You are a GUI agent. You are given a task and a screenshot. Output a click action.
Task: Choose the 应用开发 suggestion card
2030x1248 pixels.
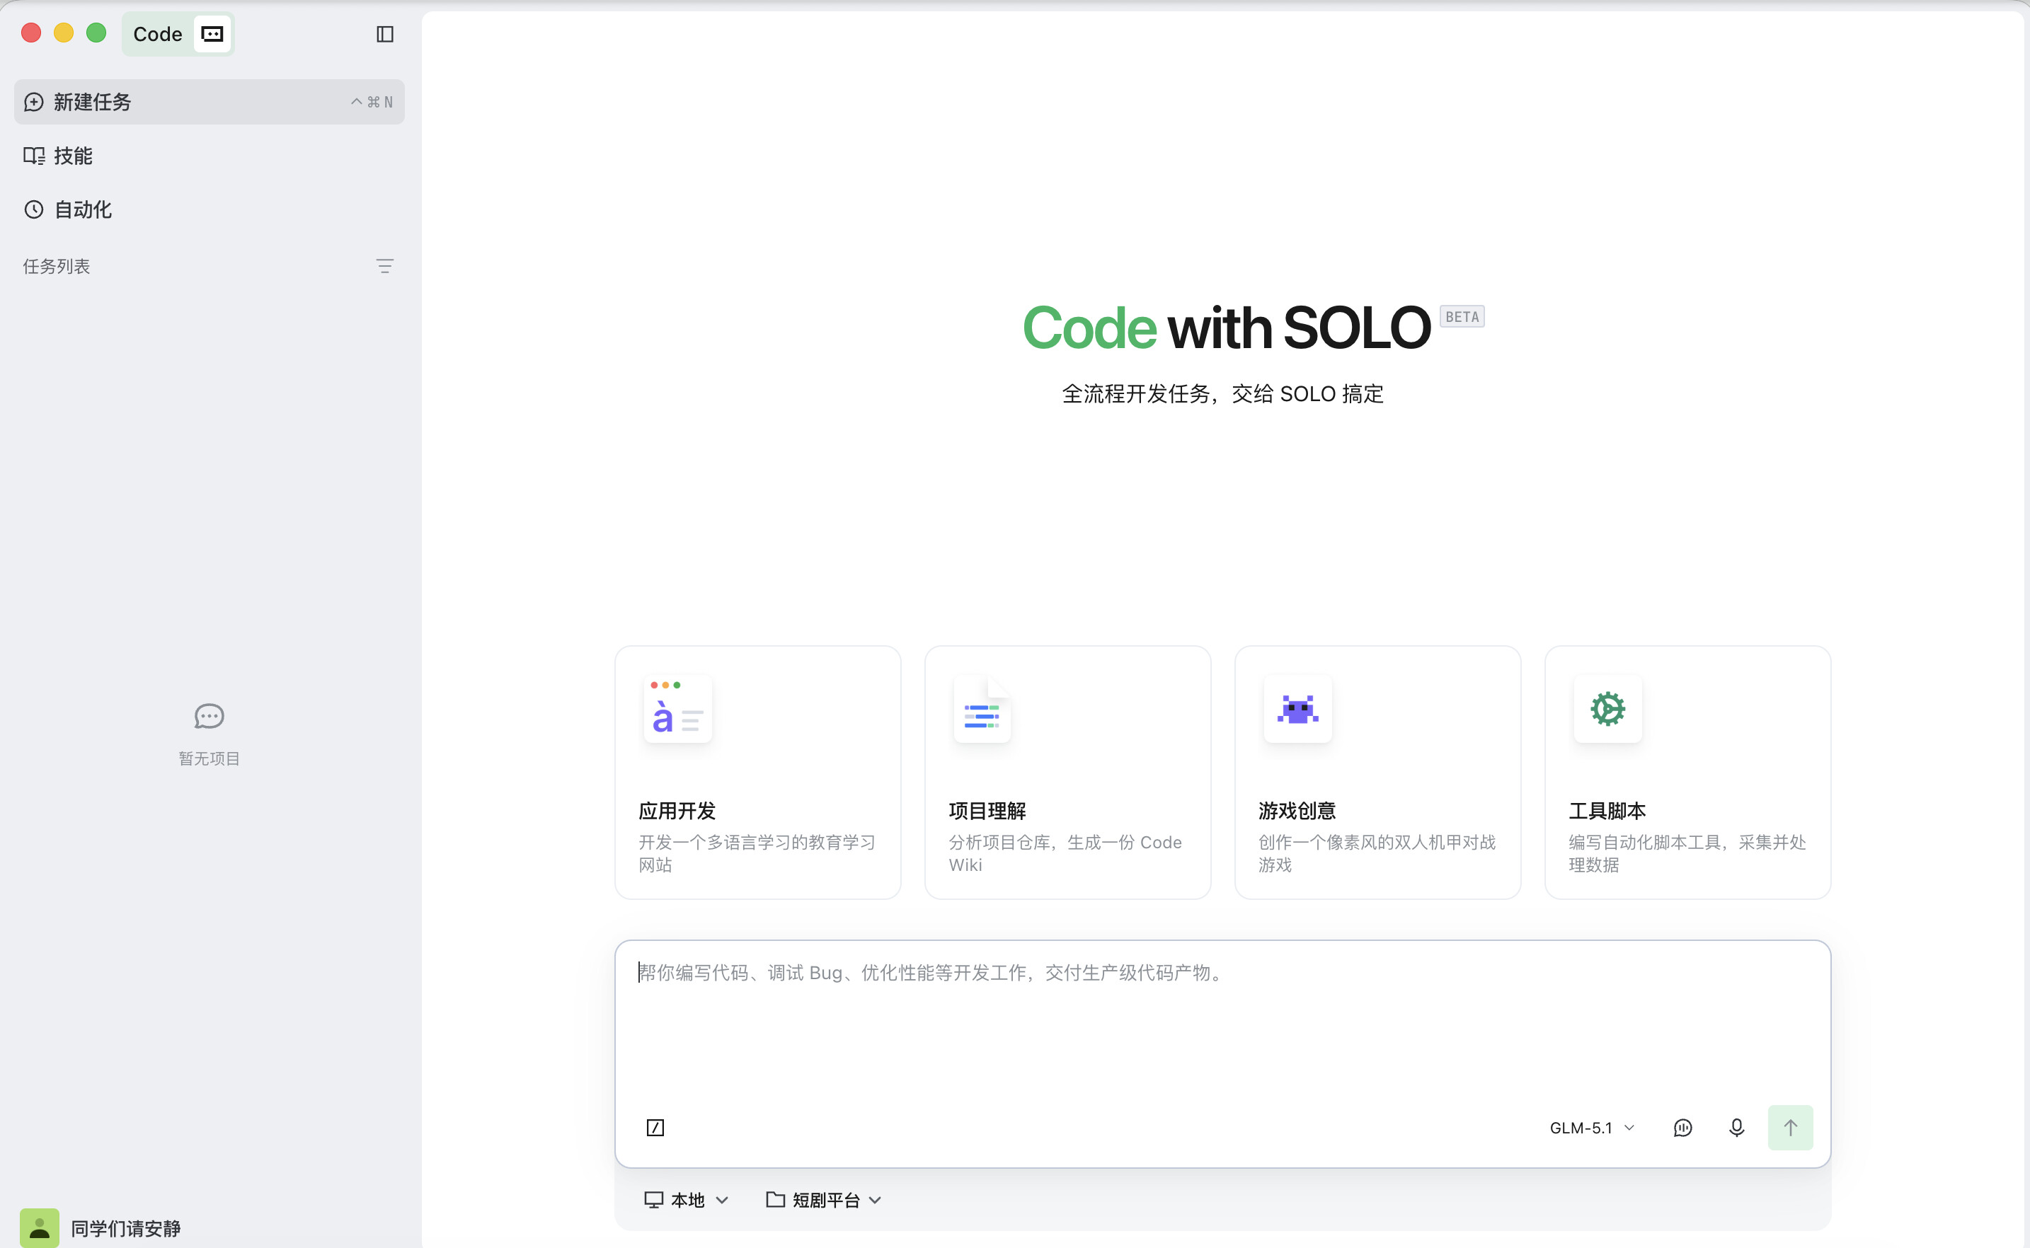pyautogui.click(x=757, y=772)
